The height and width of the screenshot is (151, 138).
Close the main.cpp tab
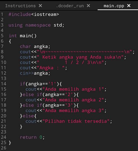tap(129, 6)
